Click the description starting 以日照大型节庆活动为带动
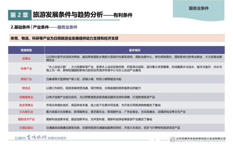Screen dimensions: 233x147 click(x=134, y=58)
